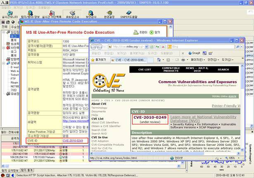Screen dimensions: 254x178
Task: Open the new blank tab button in IE
Action: pyautogui.click(x=150, y=60)
